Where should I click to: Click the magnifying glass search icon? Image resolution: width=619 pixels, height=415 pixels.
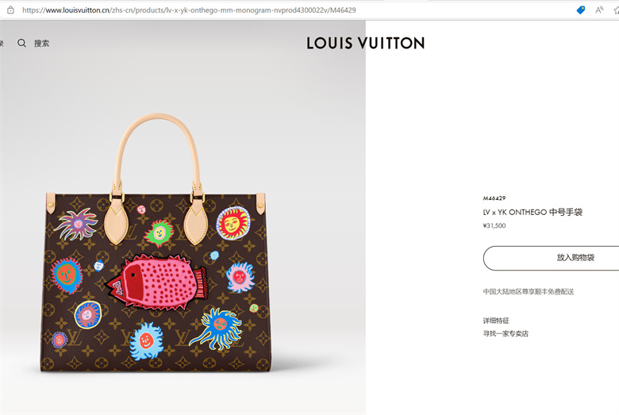[x=21, y=43]
